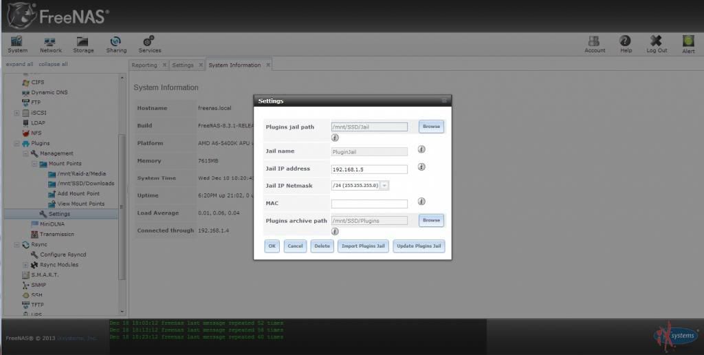The height and width of the screenshot is (355, 704).
Task: Click info icon next to MAC field
Action: pyautogui.click(x=421, y=202)
